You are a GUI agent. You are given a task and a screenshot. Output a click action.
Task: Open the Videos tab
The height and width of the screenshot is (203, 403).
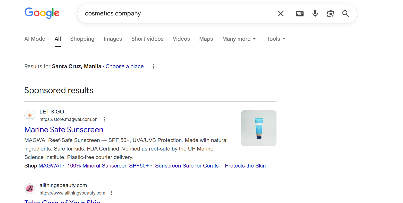point(181,39)
